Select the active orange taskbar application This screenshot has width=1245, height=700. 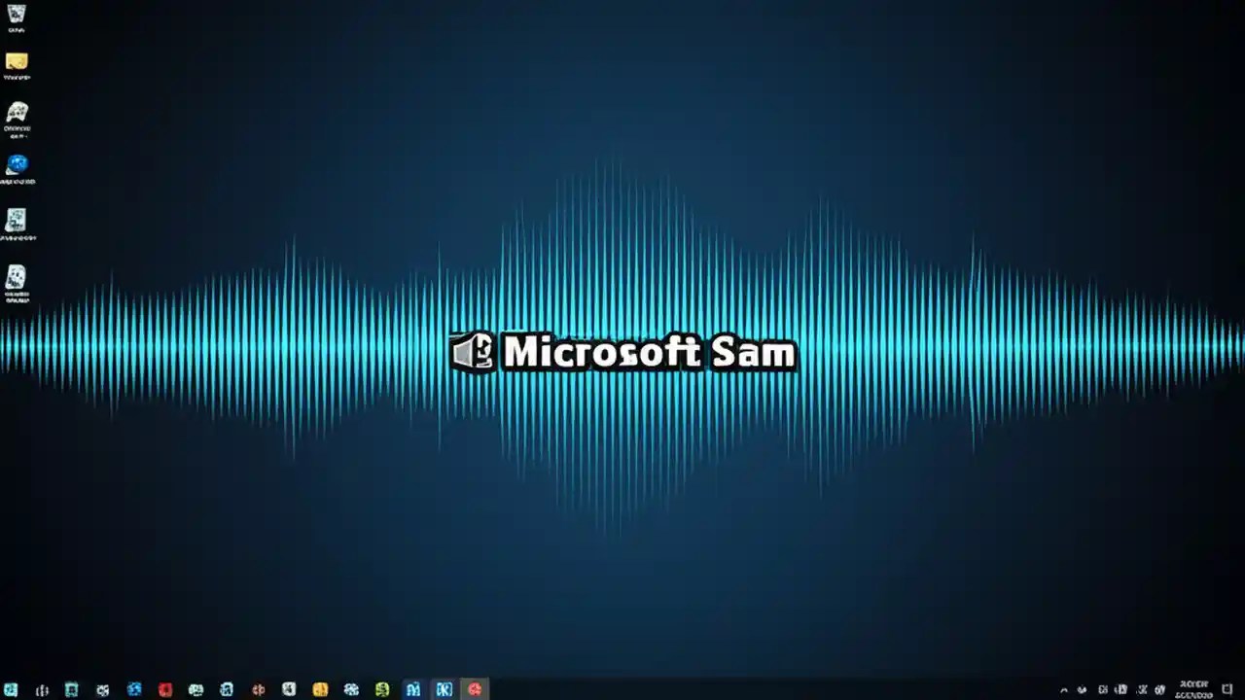coord(474,689)
